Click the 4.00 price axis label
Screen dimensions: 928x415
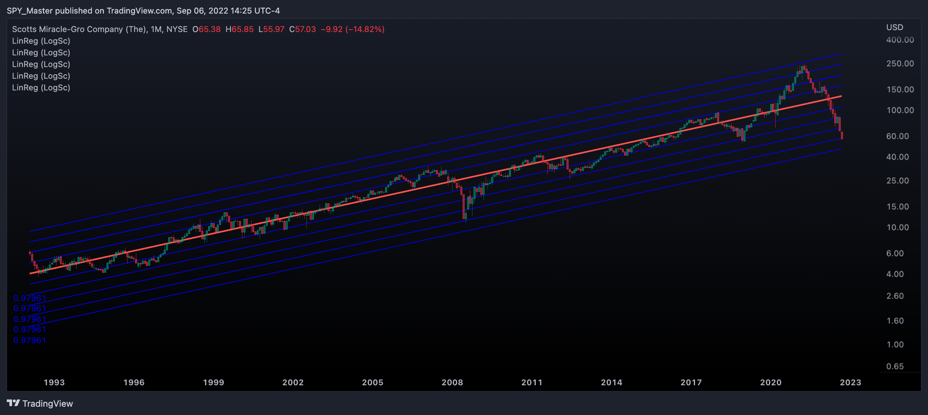tap(895, 274)
